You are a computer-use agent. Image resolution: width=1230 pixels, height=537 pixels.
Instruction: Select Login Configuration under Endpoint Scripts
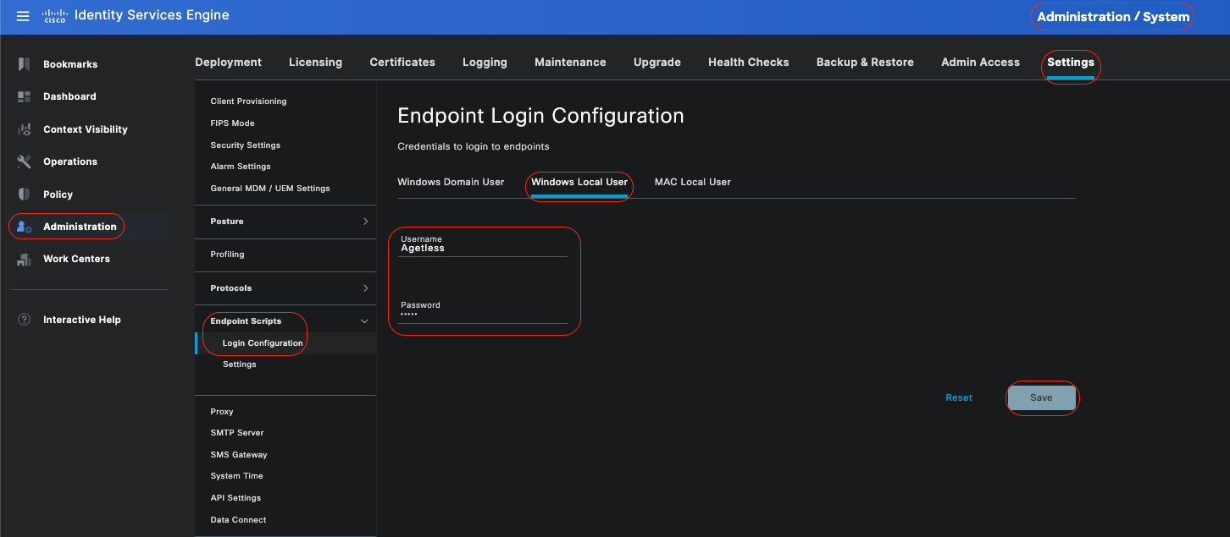point(263,343)
